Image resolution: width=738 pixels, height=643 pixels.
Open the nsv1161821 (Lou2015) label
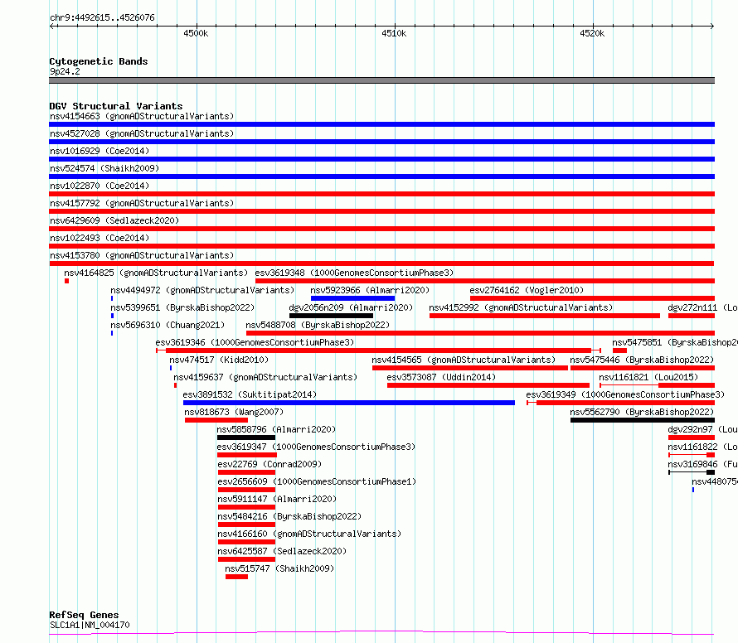(648, 377)
